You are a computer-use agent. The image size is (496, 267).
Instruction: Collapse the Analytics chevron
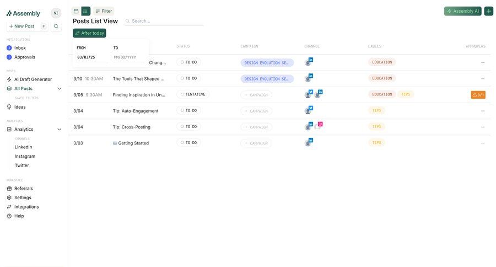click(59, 129)
